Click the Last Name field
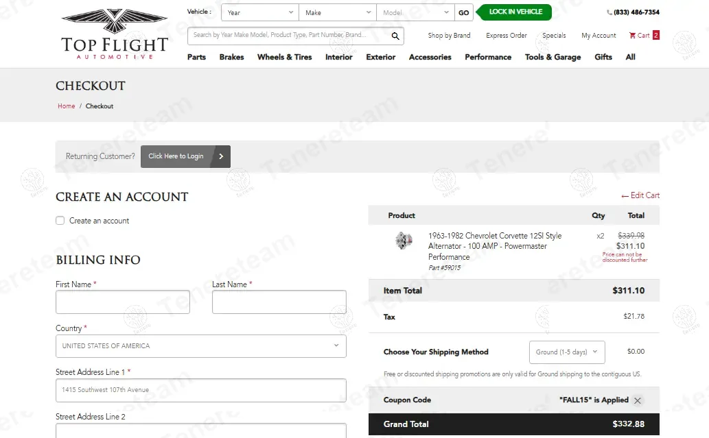Image resolution: width=709 pixels, height=438 pixels. (279, 302)
